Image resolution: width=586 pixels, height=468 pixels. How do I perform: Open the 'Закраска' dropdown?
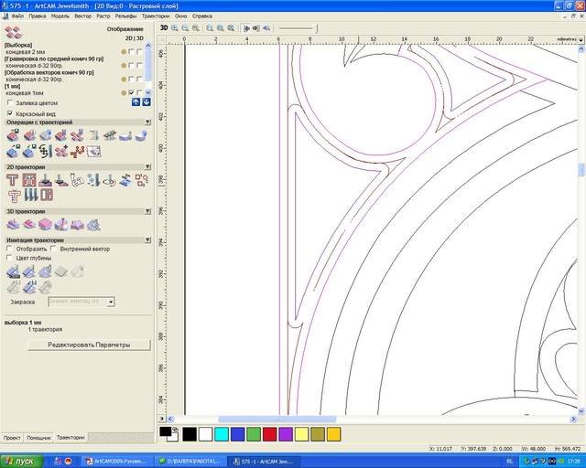tap(111, 301)
